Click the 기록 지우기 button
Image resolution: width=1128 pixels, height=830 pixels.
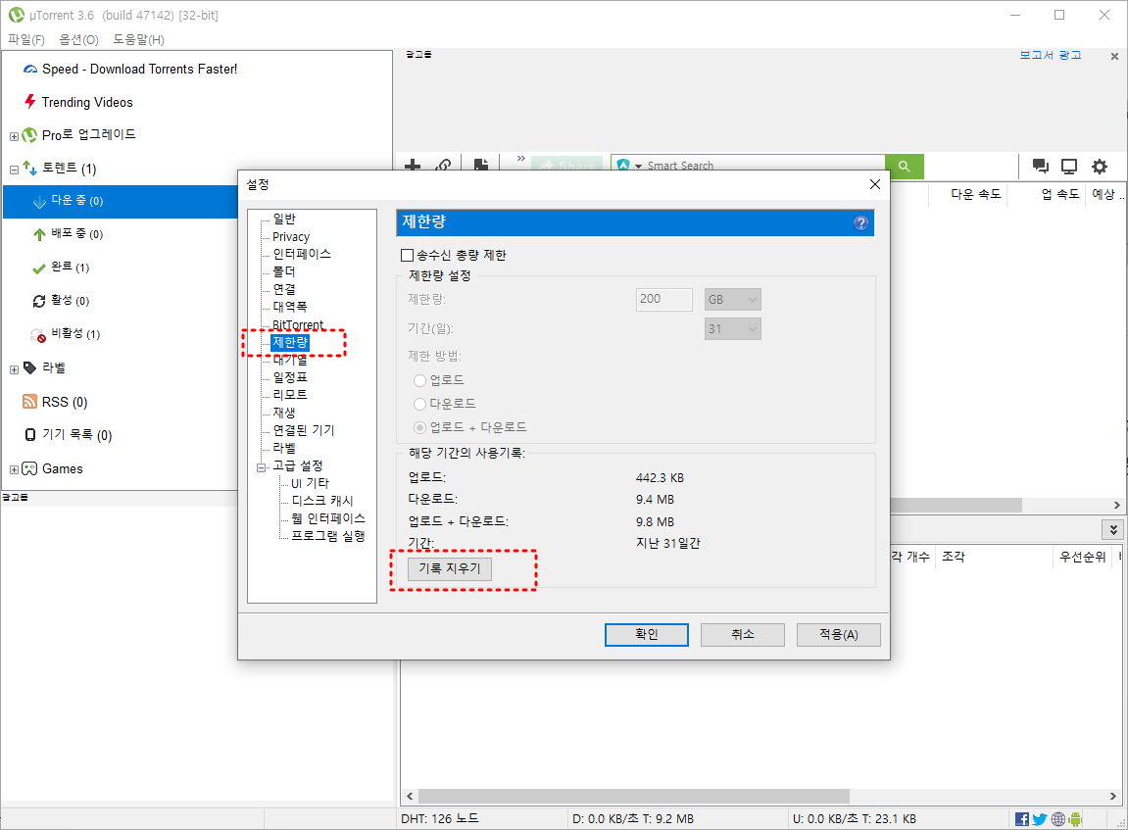[450, 569]
